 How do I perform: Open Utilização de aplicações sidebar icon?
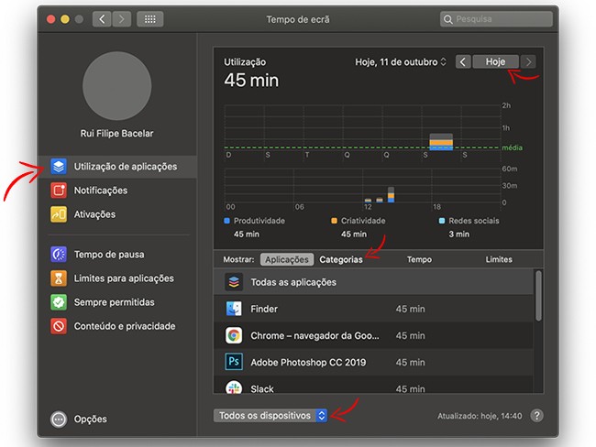59,167
